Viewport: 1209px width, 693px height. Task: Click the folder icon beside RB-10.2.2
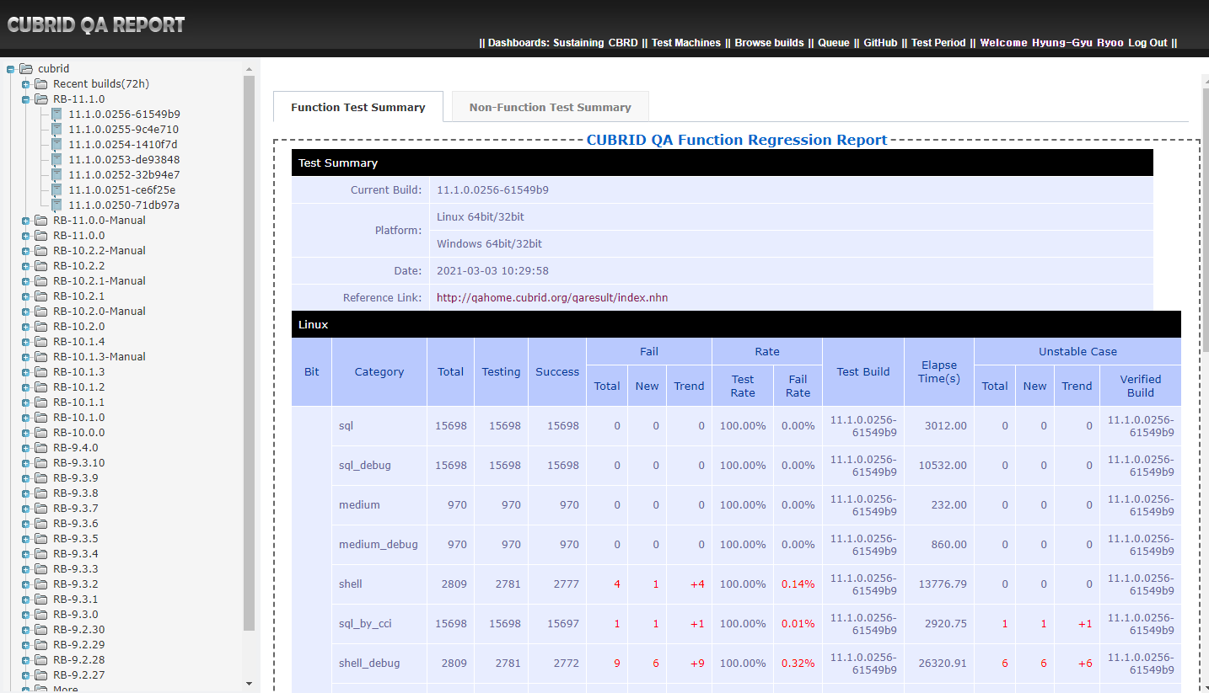[x=40, y=266]
